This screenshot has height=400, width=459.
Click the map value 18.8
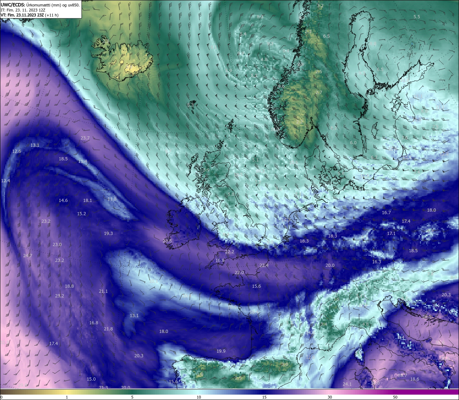pos(69,286)
